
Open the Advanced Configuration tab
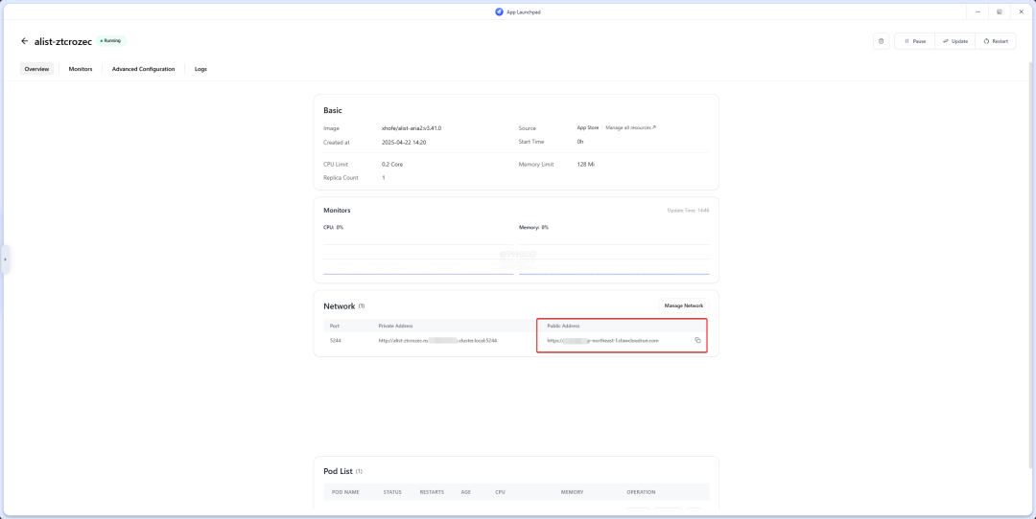(x=143, y=69)
